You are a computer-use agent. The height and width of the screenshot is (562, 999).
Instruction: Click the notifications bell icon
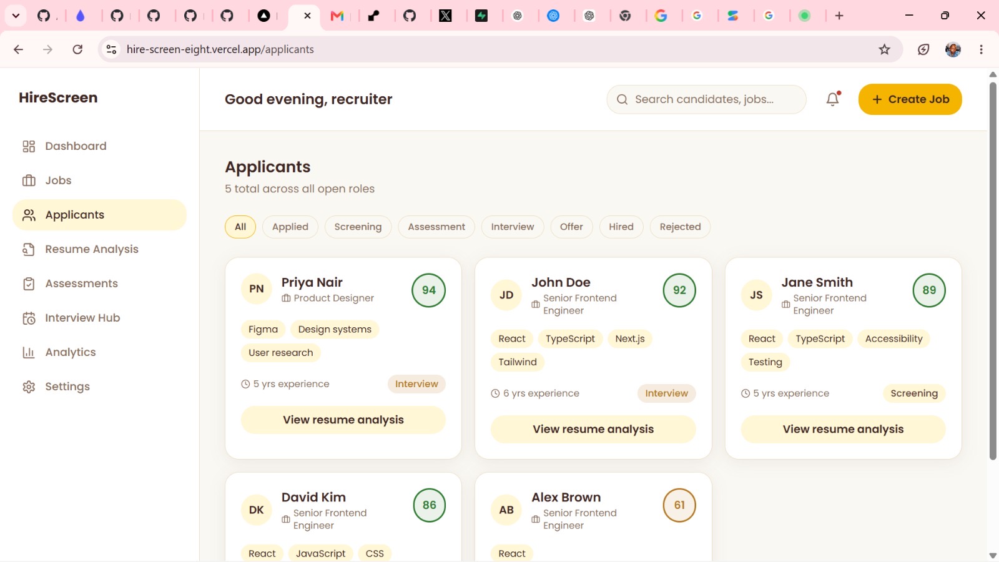pos(833,99)
